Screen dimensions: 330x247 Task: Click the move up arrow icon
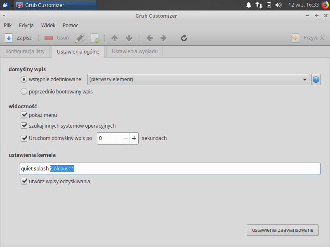click(115, 38)
